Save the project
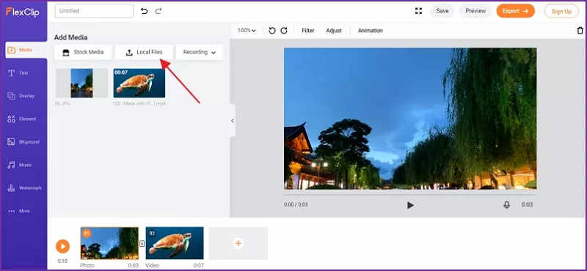The height and width of the screenshot is (271, 587). (x=442, y=11)
